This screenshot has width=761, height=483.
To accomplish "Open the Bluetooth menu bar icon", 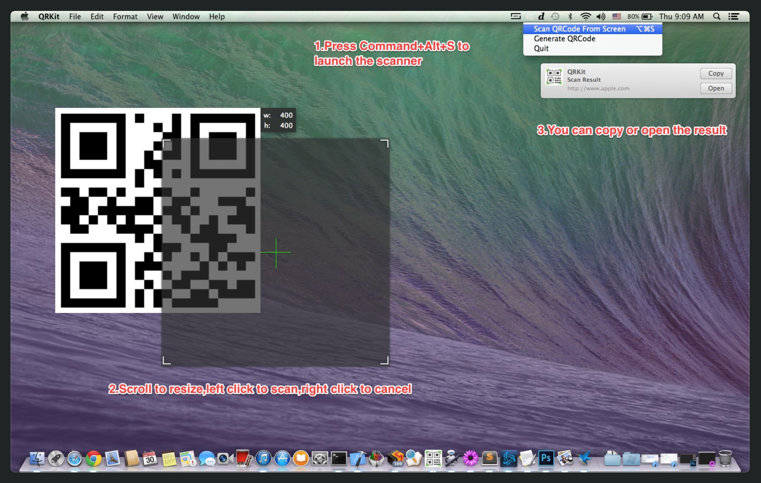I will pyautogui.click(x=570, y=16).
